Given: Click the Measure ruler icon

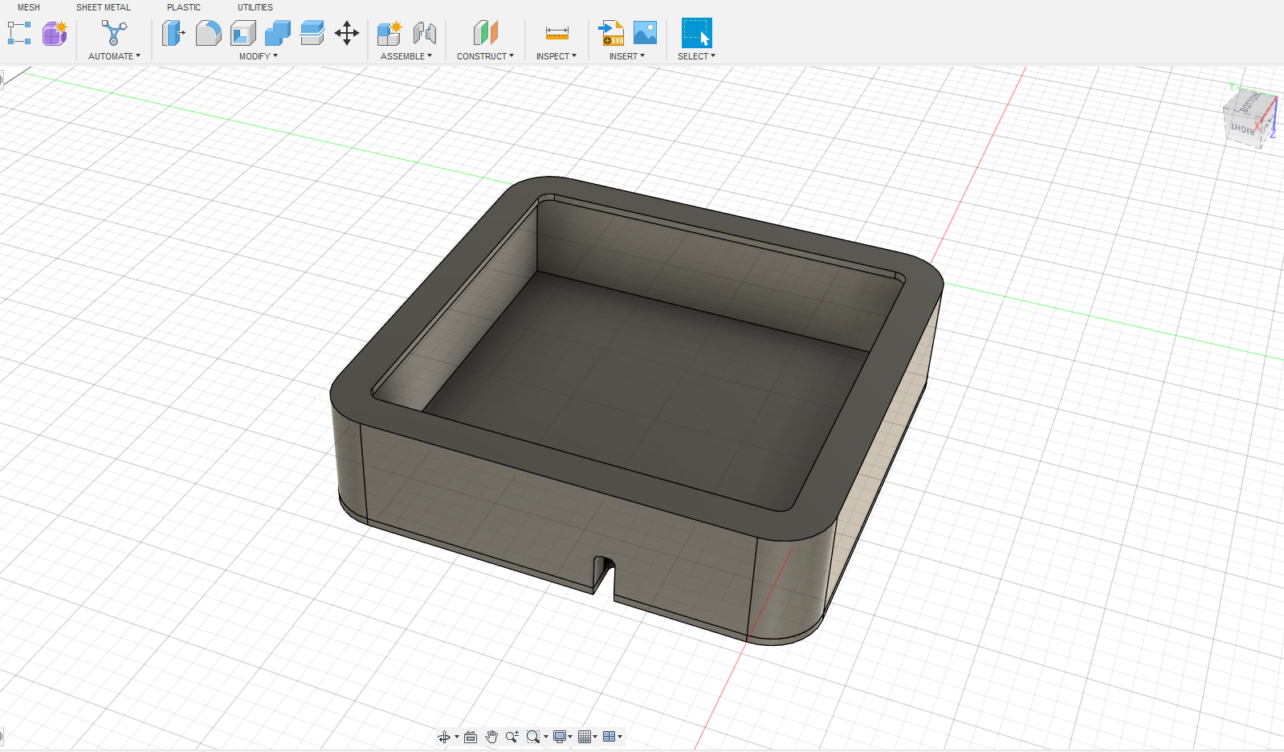Looking at the screenshot, I should tap(556, 33).
